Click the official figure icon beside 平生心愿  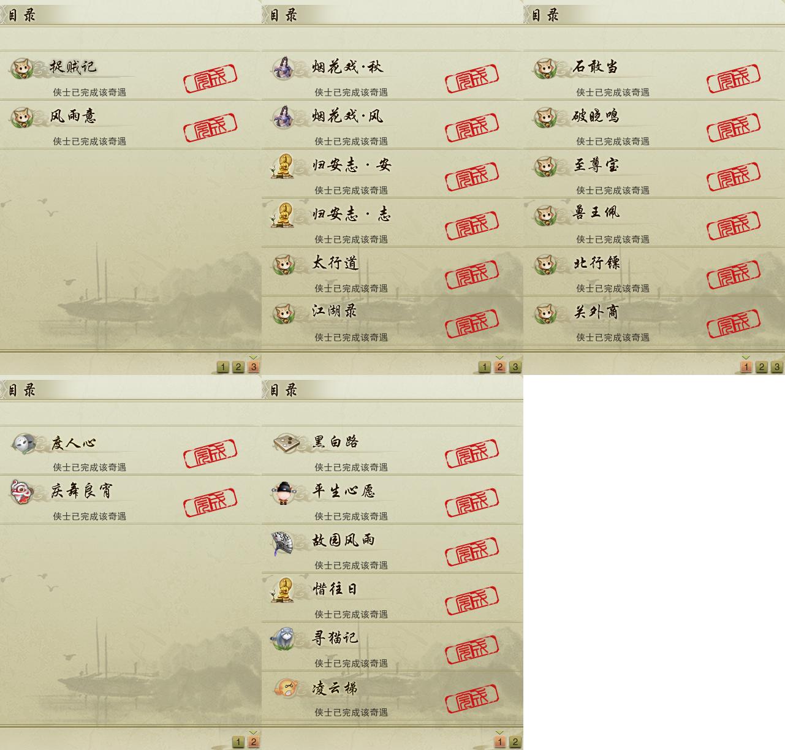point(283,492)
